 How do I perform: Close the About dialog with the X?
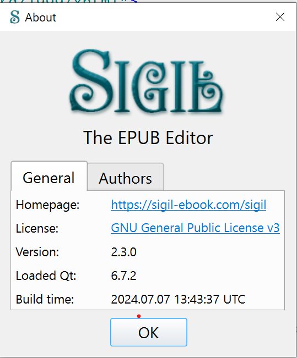click(x=280, y=17)
